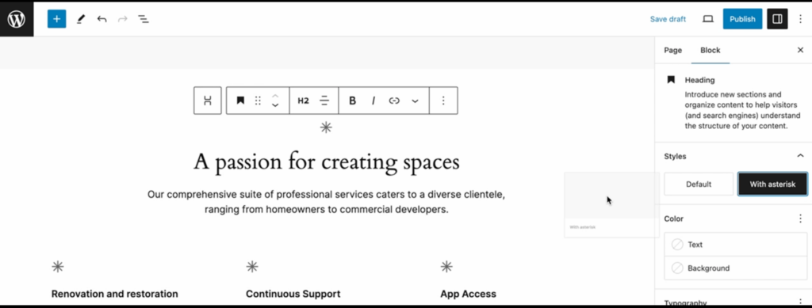This screenshot has height=308, width=812.
Task: Change heading level H2
Action: click(304, 101)
